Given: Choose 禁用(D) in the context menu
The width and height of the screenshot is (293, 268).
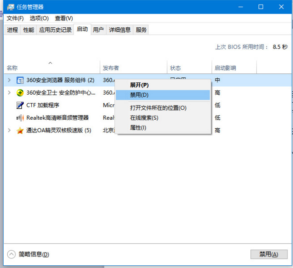Looking at the screenshot, I should pos(163,95).
